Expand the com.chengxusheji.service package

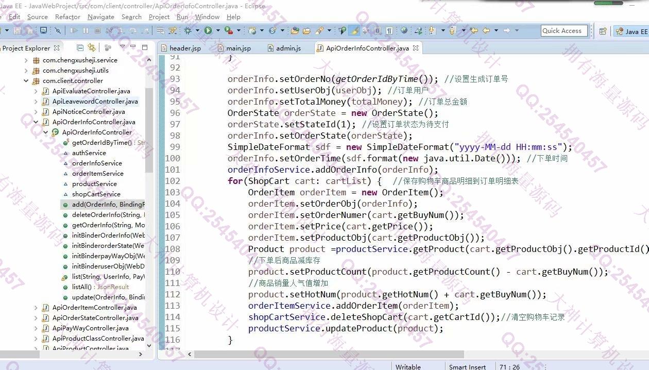[x=26, y=60]
